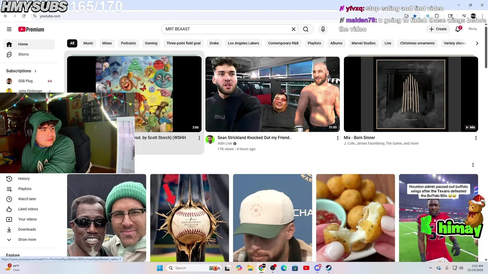Open Sean Strickland Knocked Out my Friend title
The height and width of the screenshot is (274, 488).
pos(254,138)
